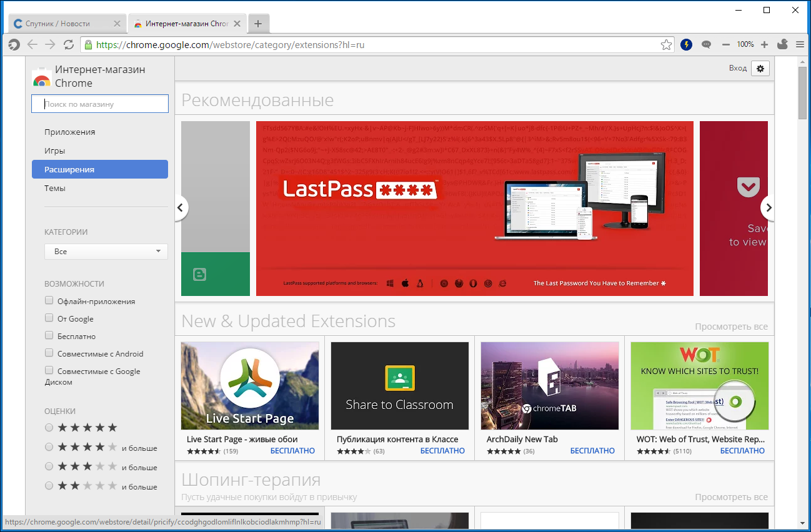The width and height of the screenshot is (811, 532).
Task: Show next featured banner with right arrow
Action: pos(769,208)
